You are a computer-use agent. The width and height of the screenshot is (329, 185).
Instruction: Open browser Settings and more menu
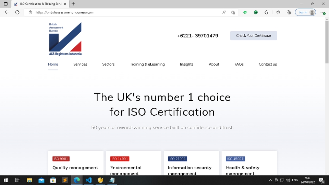pos(322,12)
